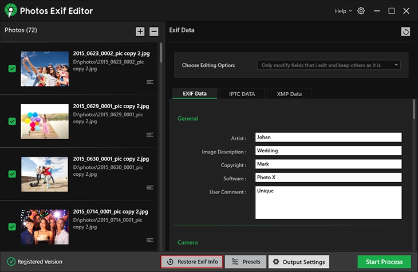Uncheck the 2015_0623_0002_pic photo checkbox

(x=12, y=69)
